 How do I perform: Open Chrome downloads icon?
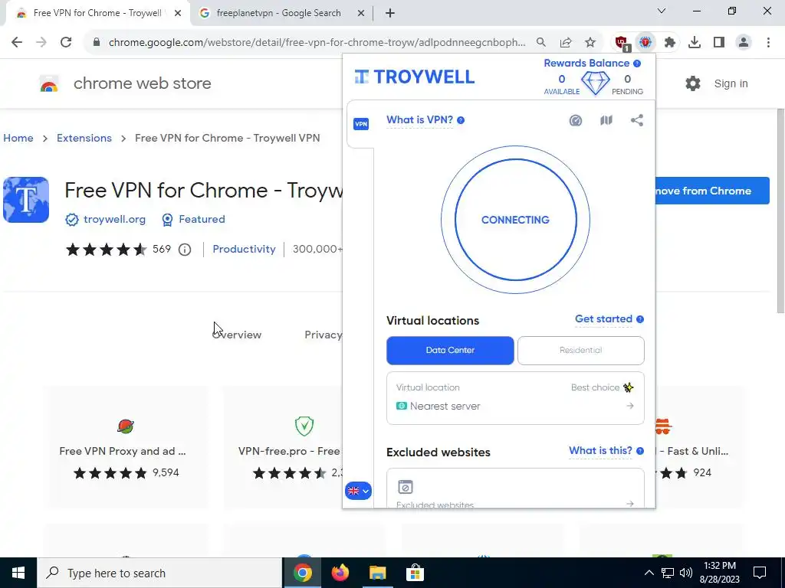coord(695,43)
